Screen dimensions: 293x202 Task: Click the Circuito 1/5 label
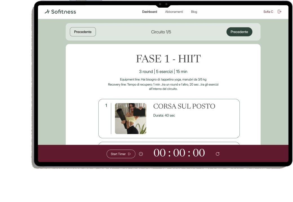click(161, 32)
